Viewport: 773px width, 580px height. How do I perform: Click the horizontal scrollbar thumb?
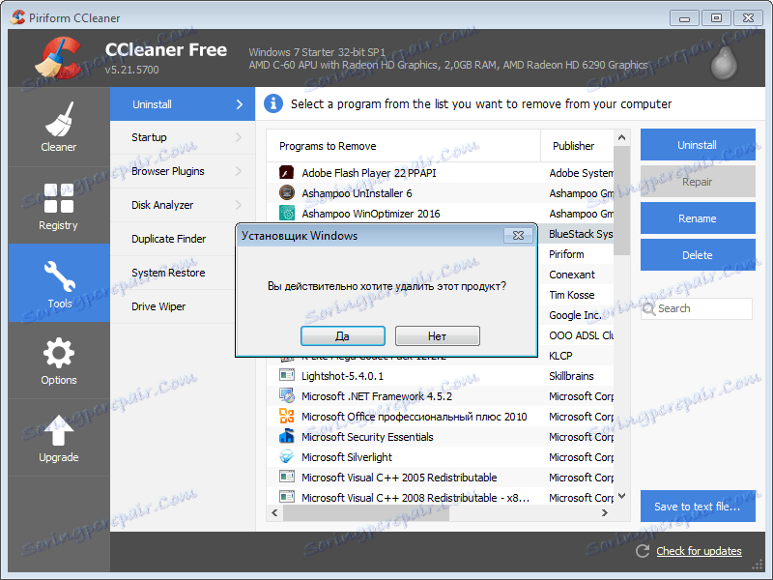pyautogui.click(x=366, y=513)
